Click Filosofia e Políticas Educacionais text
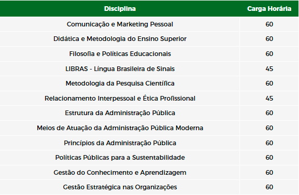 (120, 54)
